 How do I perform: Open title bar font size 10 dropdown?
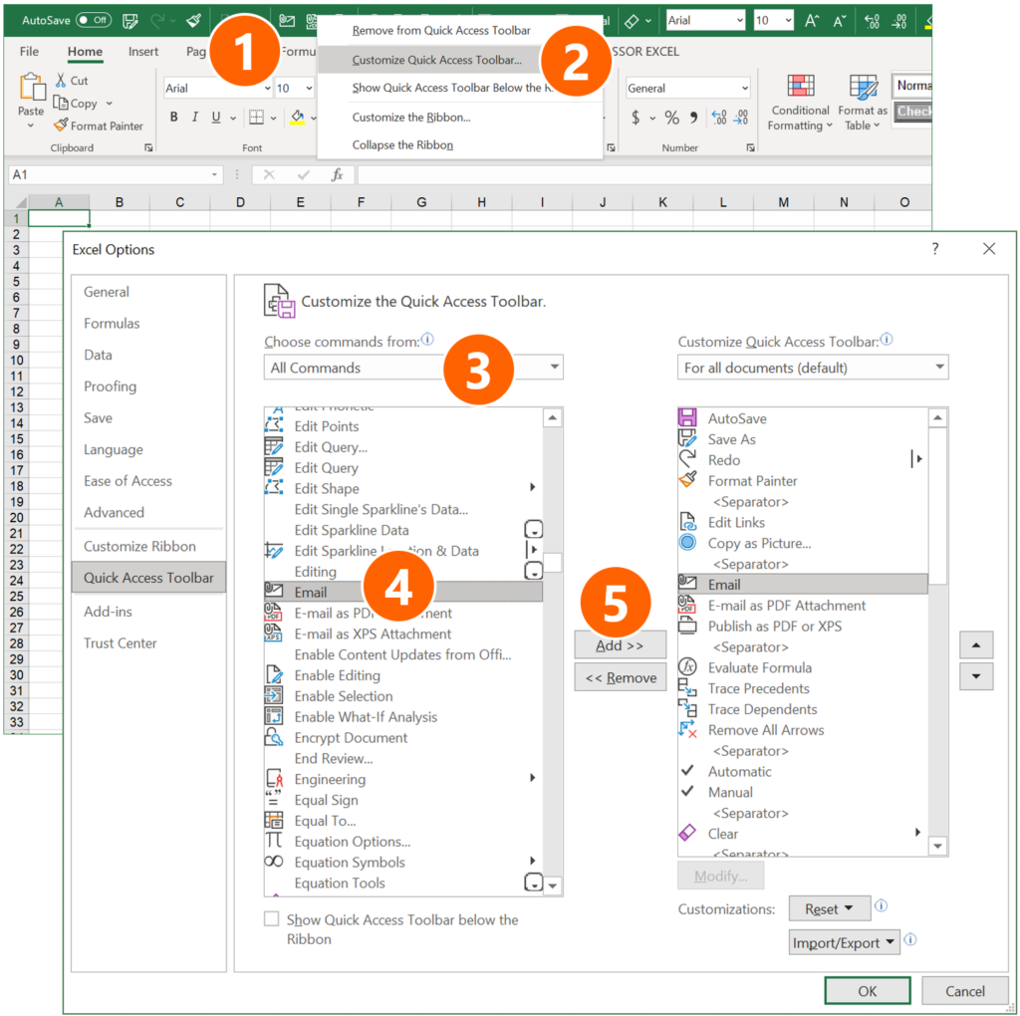pos(789,21)
